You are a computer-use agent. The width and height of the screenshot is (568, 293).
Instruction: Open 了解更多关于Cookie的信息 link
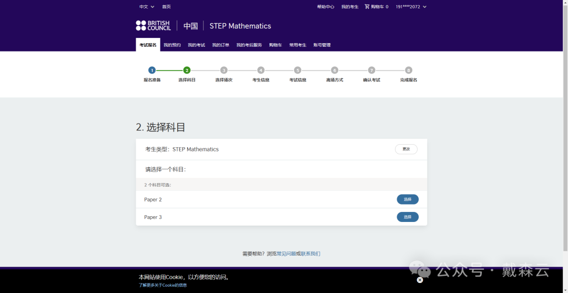[163, 285]
